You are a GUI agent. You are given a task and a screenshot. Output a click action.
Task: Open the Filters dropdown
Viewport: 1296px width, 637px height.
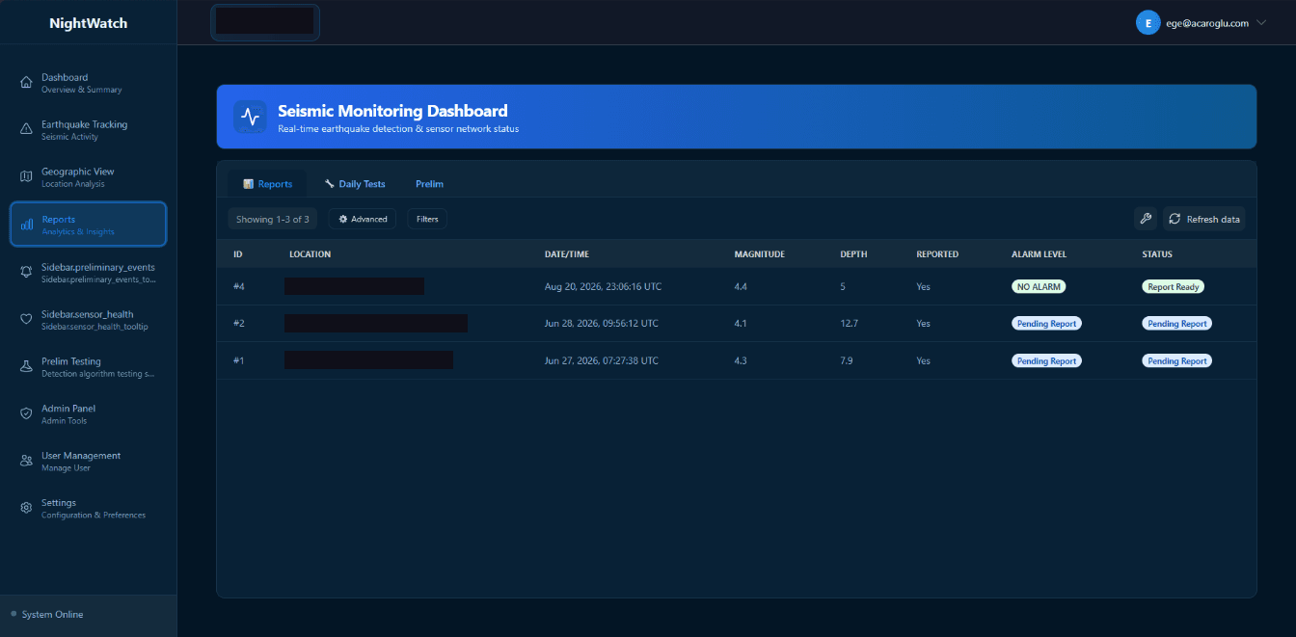pyautogui.click(x=427, y=220)
